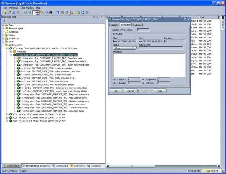Switch to the Privileges tab
Image resolution: width=226 pixels, height=174 pixels.
click(137, 25)
